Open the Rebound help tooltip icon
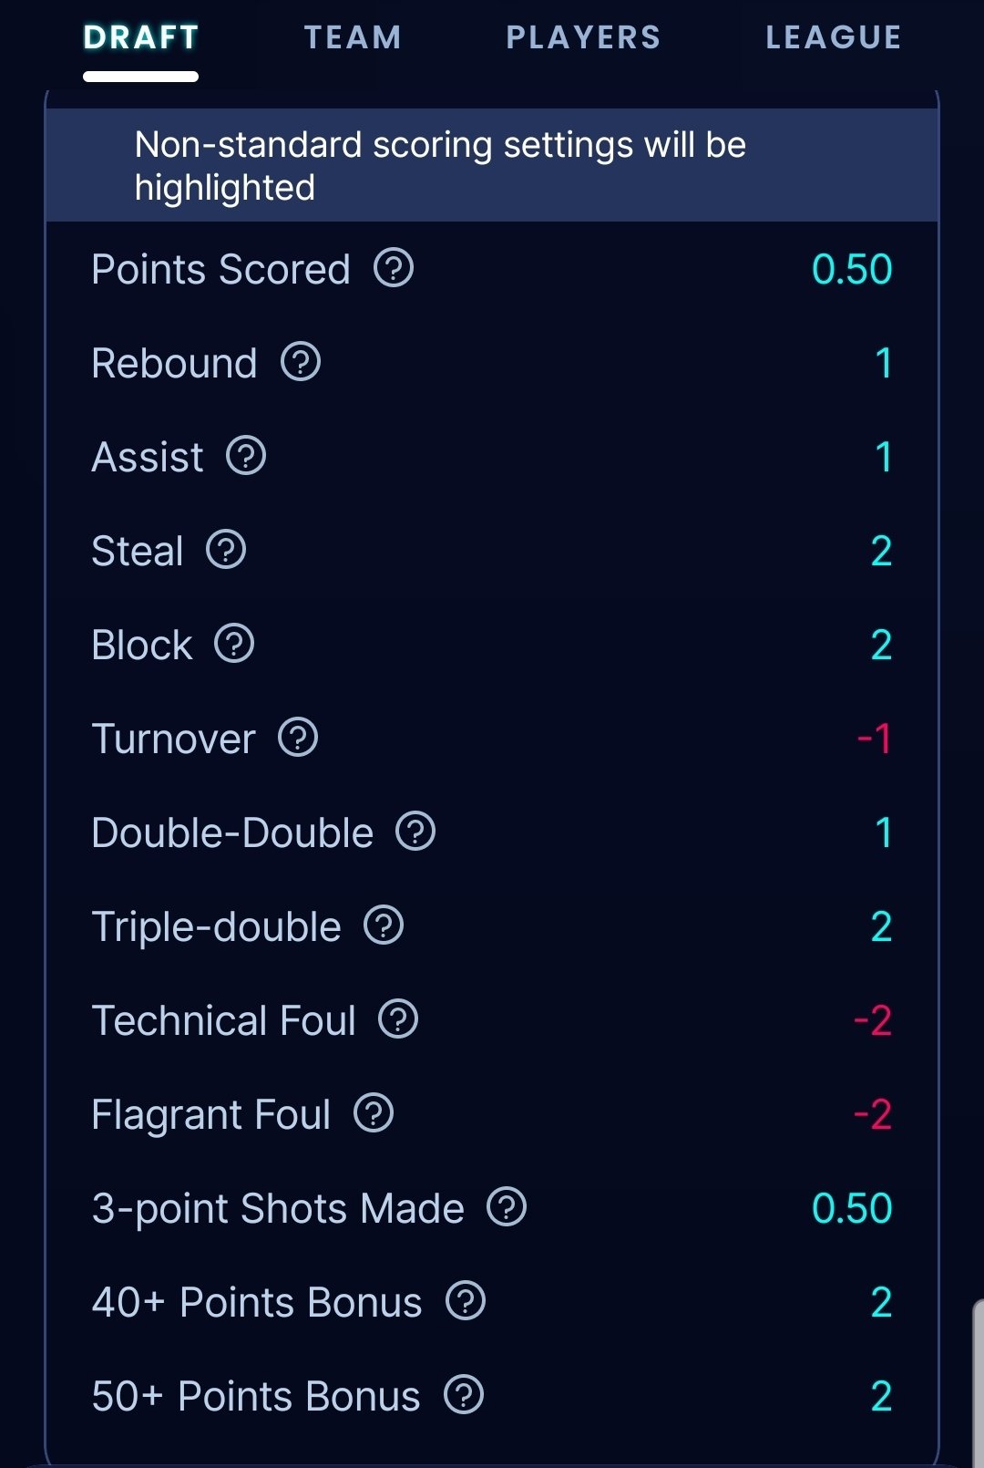The image size is (984, 1468). [301, 362]
